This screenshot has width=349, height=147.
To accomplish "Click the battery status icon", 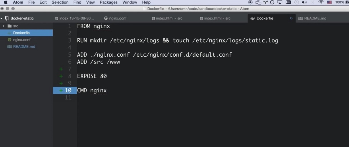I will [x=346, y=2].
